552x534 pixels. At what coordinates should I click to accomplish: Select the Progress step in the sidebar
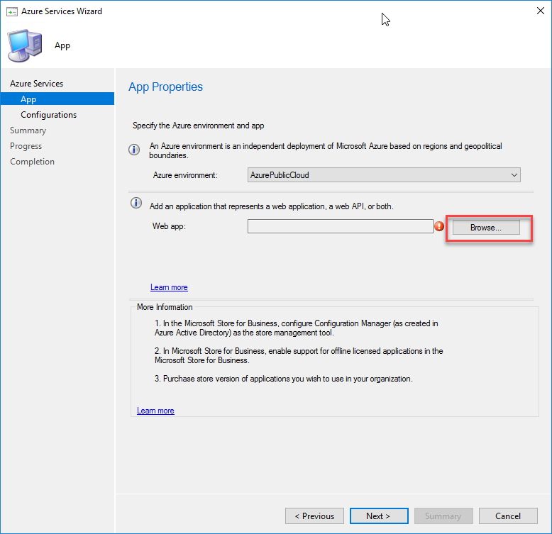click(x=26, y=146)
